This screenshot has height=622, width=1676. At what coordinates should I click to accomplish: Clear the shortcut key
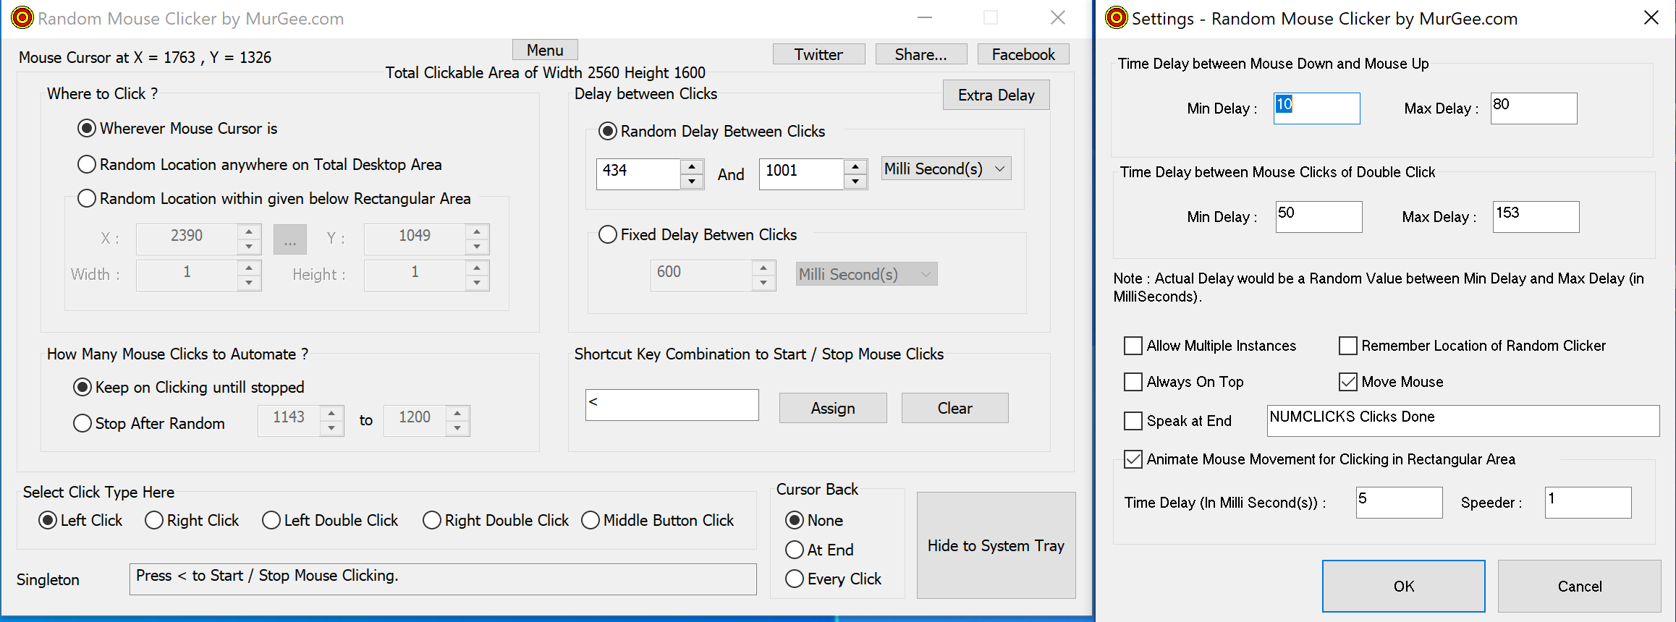tap(955, 408)
